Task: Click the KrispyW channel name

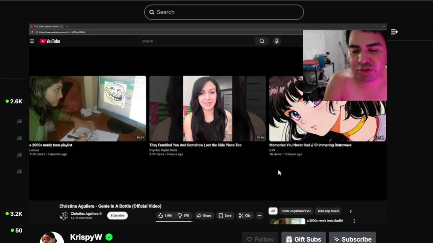Action: pyautogui.click(x=86, y=237)
